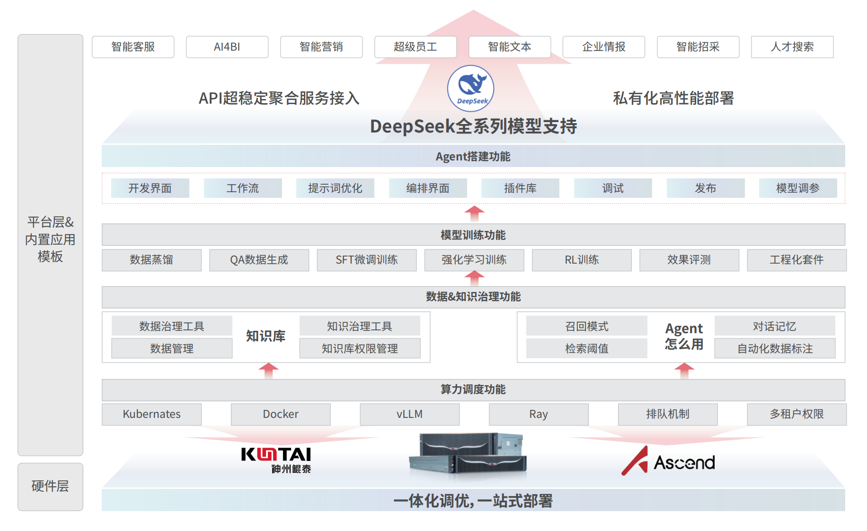Click red arrow above 数据&知识治理功能 bar
This screenshot has height=531, width=867.
474,278
